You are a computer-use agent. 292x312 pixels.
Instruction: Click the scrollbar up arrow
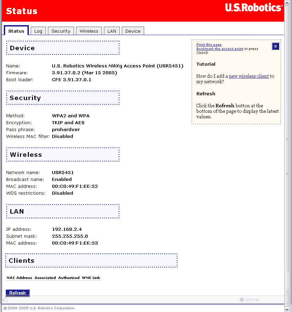[x=287, y=3]
